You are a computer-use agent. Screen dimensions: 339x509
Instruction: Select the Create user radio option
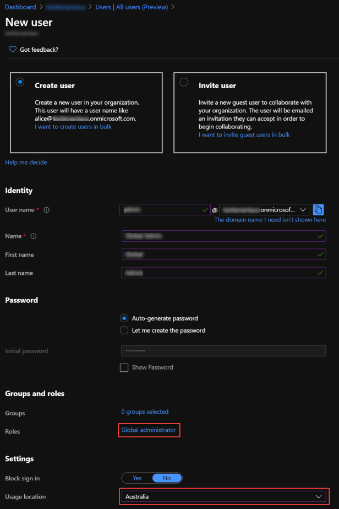(20, 82)
